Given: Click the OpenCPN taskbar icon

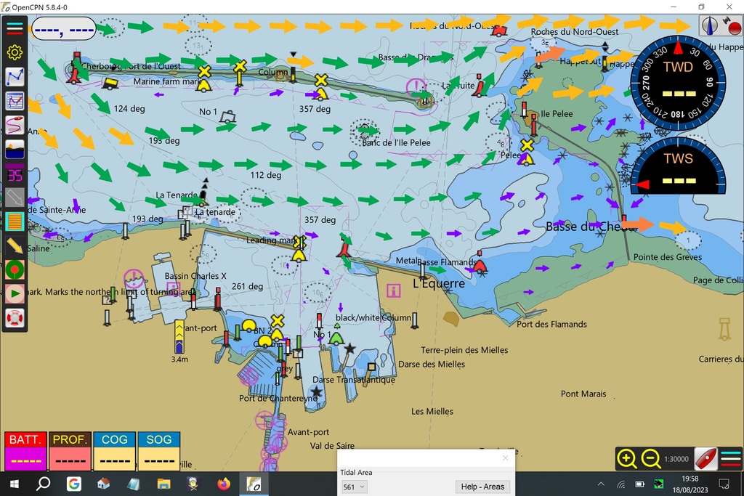Looking at the screenshot, I should click(254, 484).
